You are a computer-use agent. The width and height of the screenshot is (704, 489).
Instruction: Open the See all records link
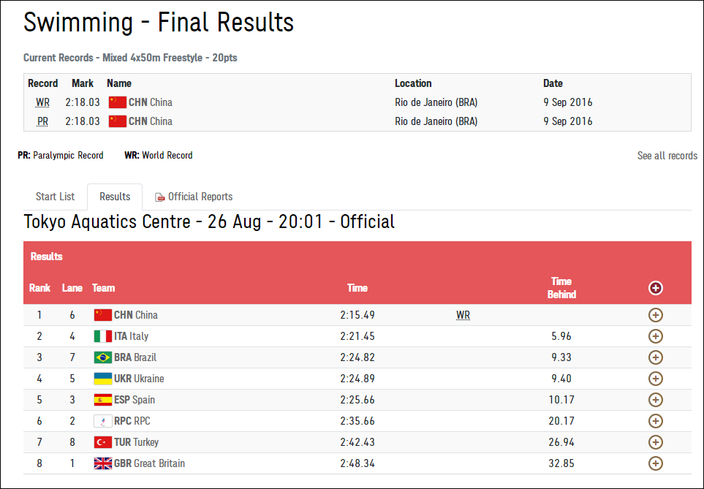667,156
